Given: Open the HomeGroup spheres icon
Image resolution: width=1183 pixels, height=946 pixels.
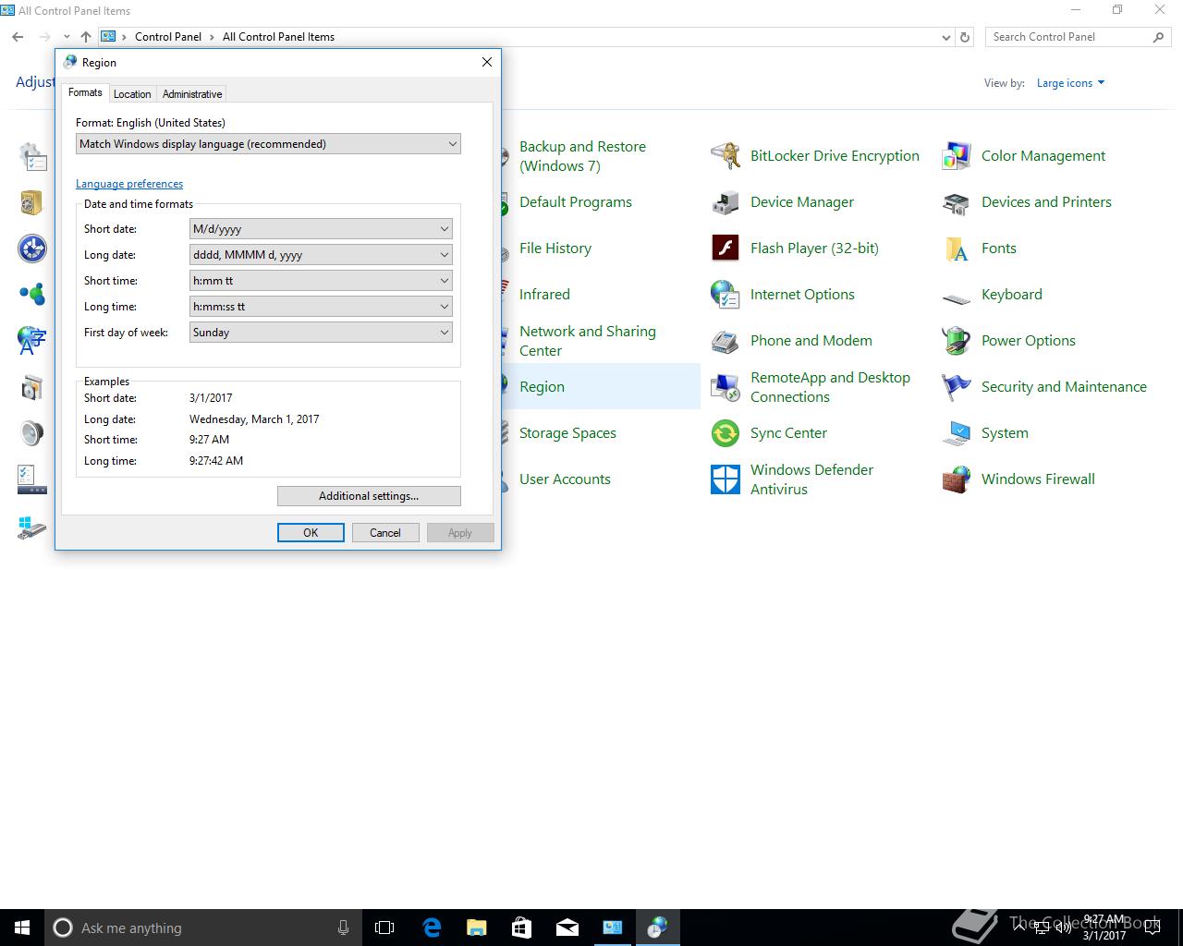Looking at the screenshot, I should (32, 295).
